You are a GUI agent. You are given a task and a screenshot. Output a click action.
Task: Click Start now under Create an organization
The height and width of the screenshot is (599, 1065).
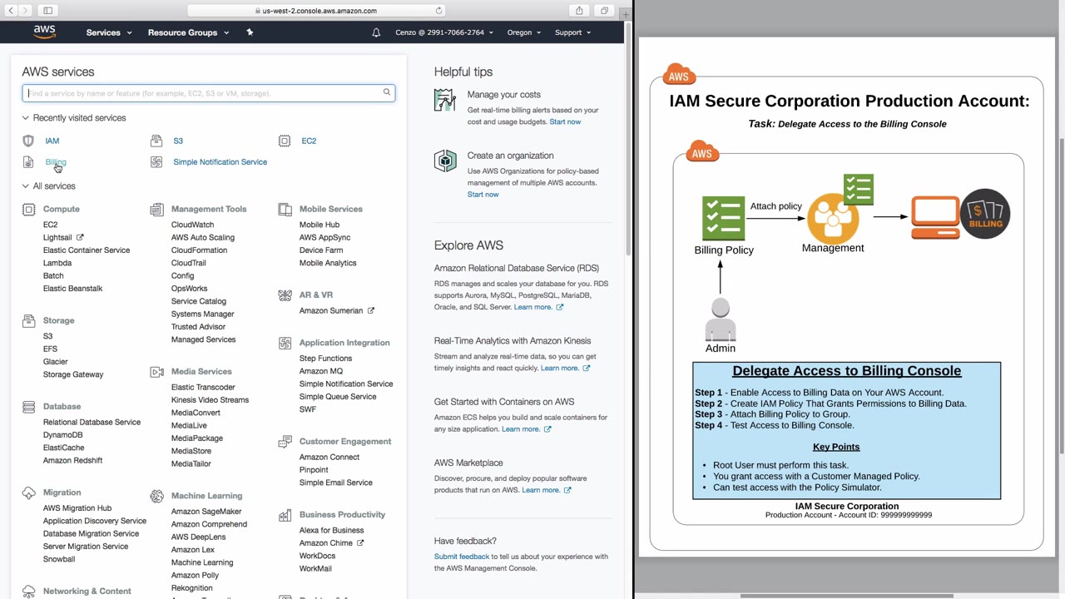[483, 195]
